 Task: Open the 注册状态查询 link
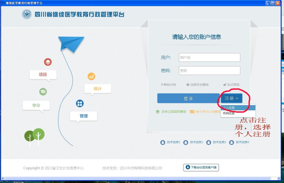coord(198,85)
